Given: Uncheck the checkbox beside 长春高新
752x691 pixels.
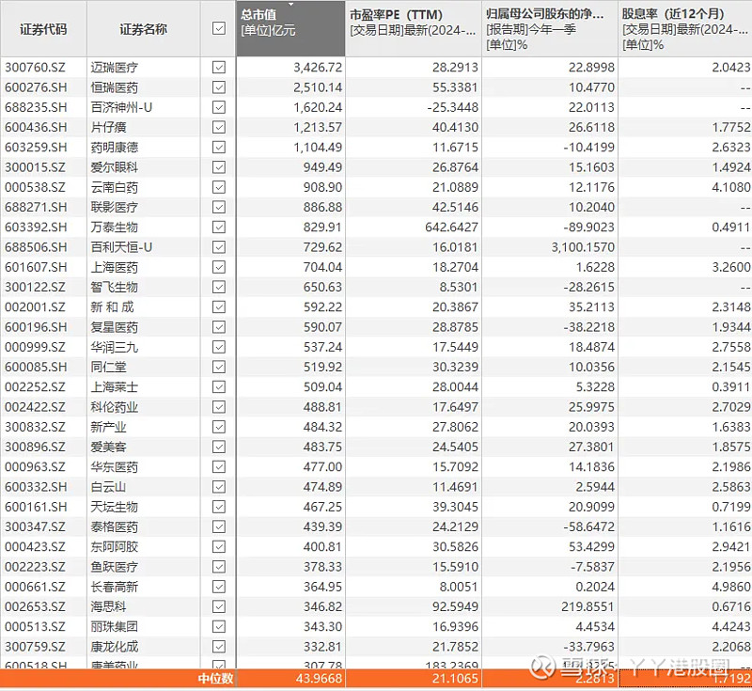Looking at the screenshot, I should (219, 587).
